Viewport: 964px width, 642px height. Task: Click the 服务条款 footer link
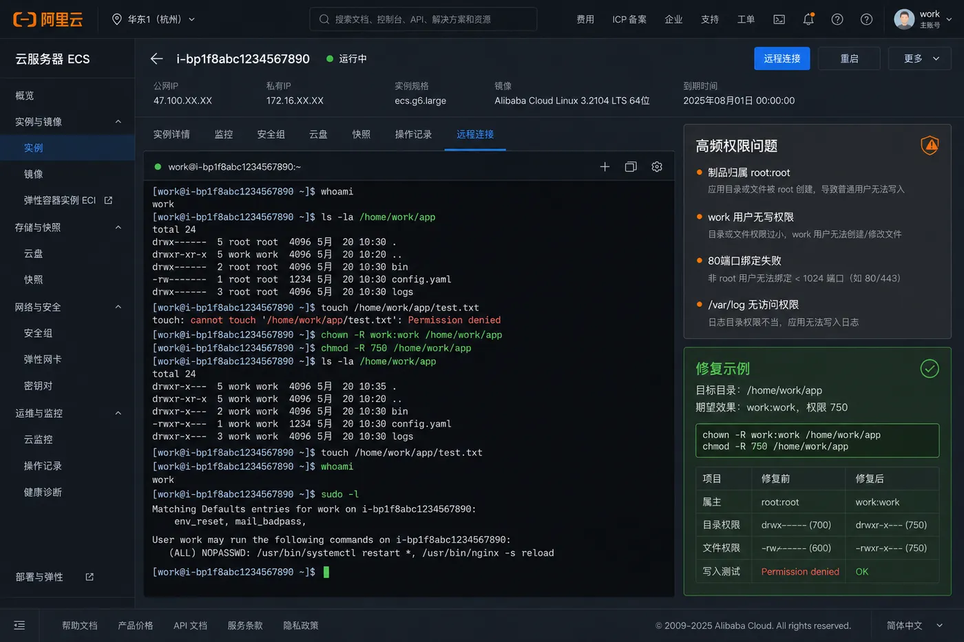pyautogui.click(x=245, y=625)
